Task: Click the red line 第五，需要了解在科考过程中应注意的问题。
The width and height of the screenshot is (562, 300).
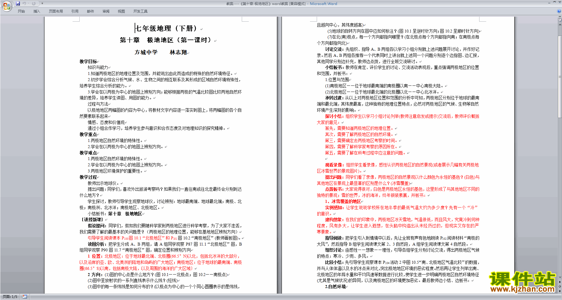Action: (366, 153)
